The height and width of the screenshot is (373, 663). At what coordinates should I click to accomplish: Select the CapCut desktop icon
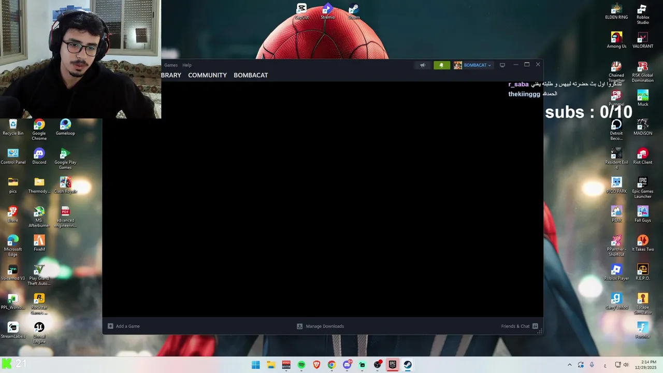[x=301, y=11]
